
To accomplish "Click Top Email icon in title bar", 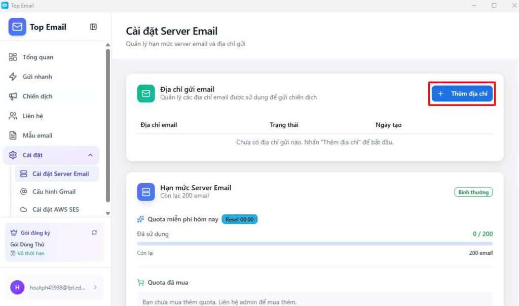I will click(5, 5).
